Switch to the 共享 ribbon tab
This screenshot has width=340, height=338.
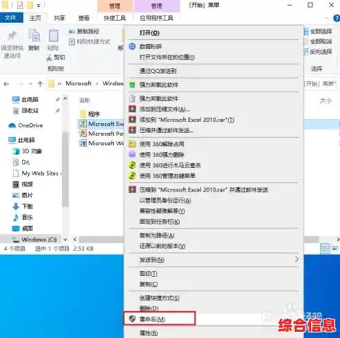coord(59,18)
